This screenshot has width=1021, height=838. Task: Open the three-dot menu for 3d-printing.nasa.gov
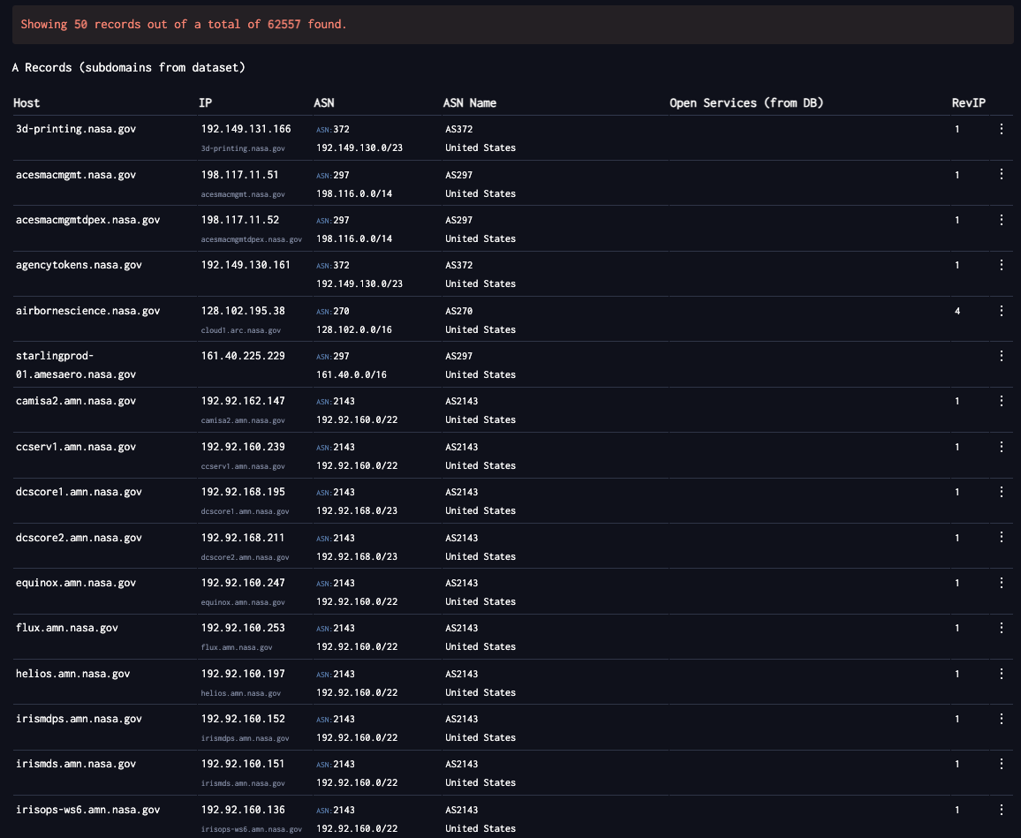[x=1001, y=129]
